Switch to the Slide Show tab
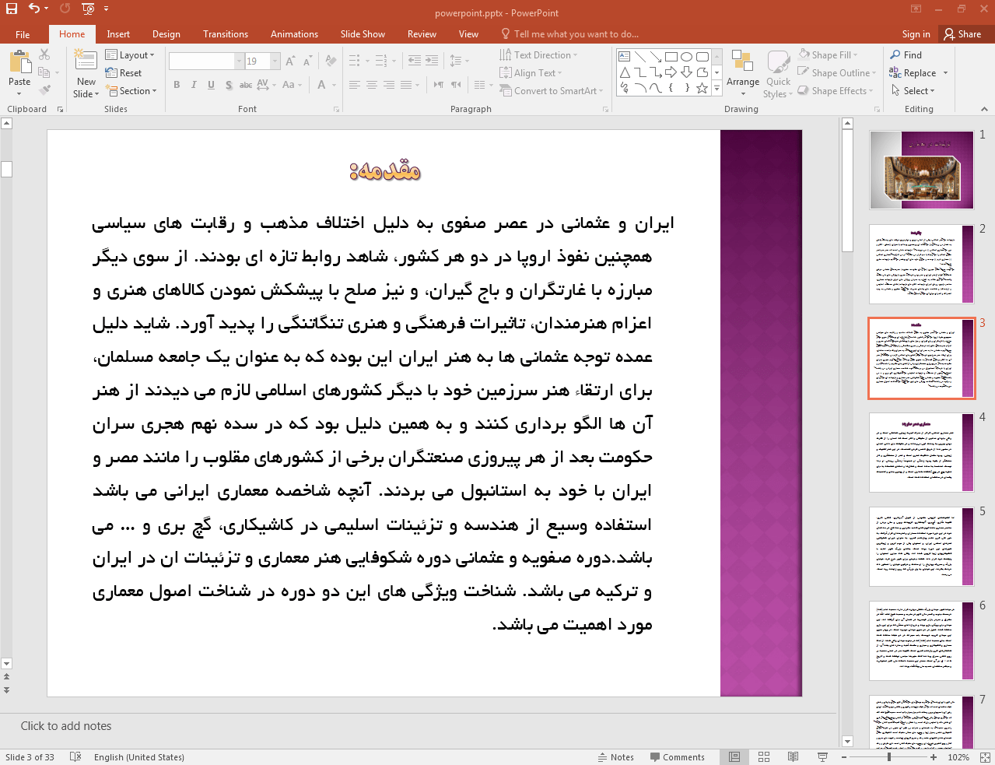Screen dimensions: 995x765 tap(363, 34)
